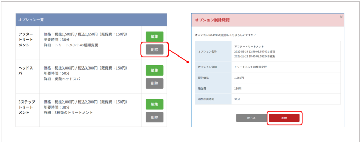Click 詳細：トリートメントの種類変更 in list
361x144 pixels.
click(71, 45)
